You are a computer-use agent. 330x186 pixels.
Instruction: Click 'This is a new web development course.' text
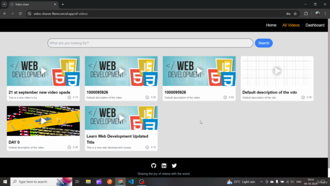pos(109,148)
